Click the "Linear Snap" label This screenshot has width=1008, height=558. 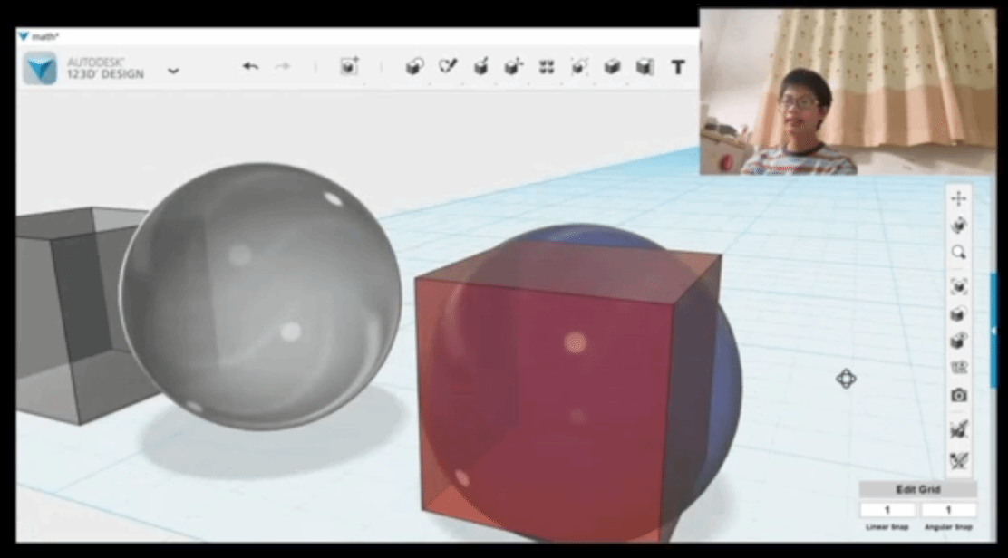(x=887, y=527)
